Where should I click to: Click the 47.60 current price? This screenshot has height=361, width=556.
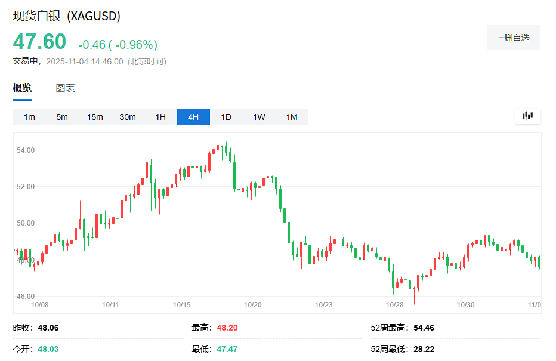pyautogui.click(x=39, y=42)
